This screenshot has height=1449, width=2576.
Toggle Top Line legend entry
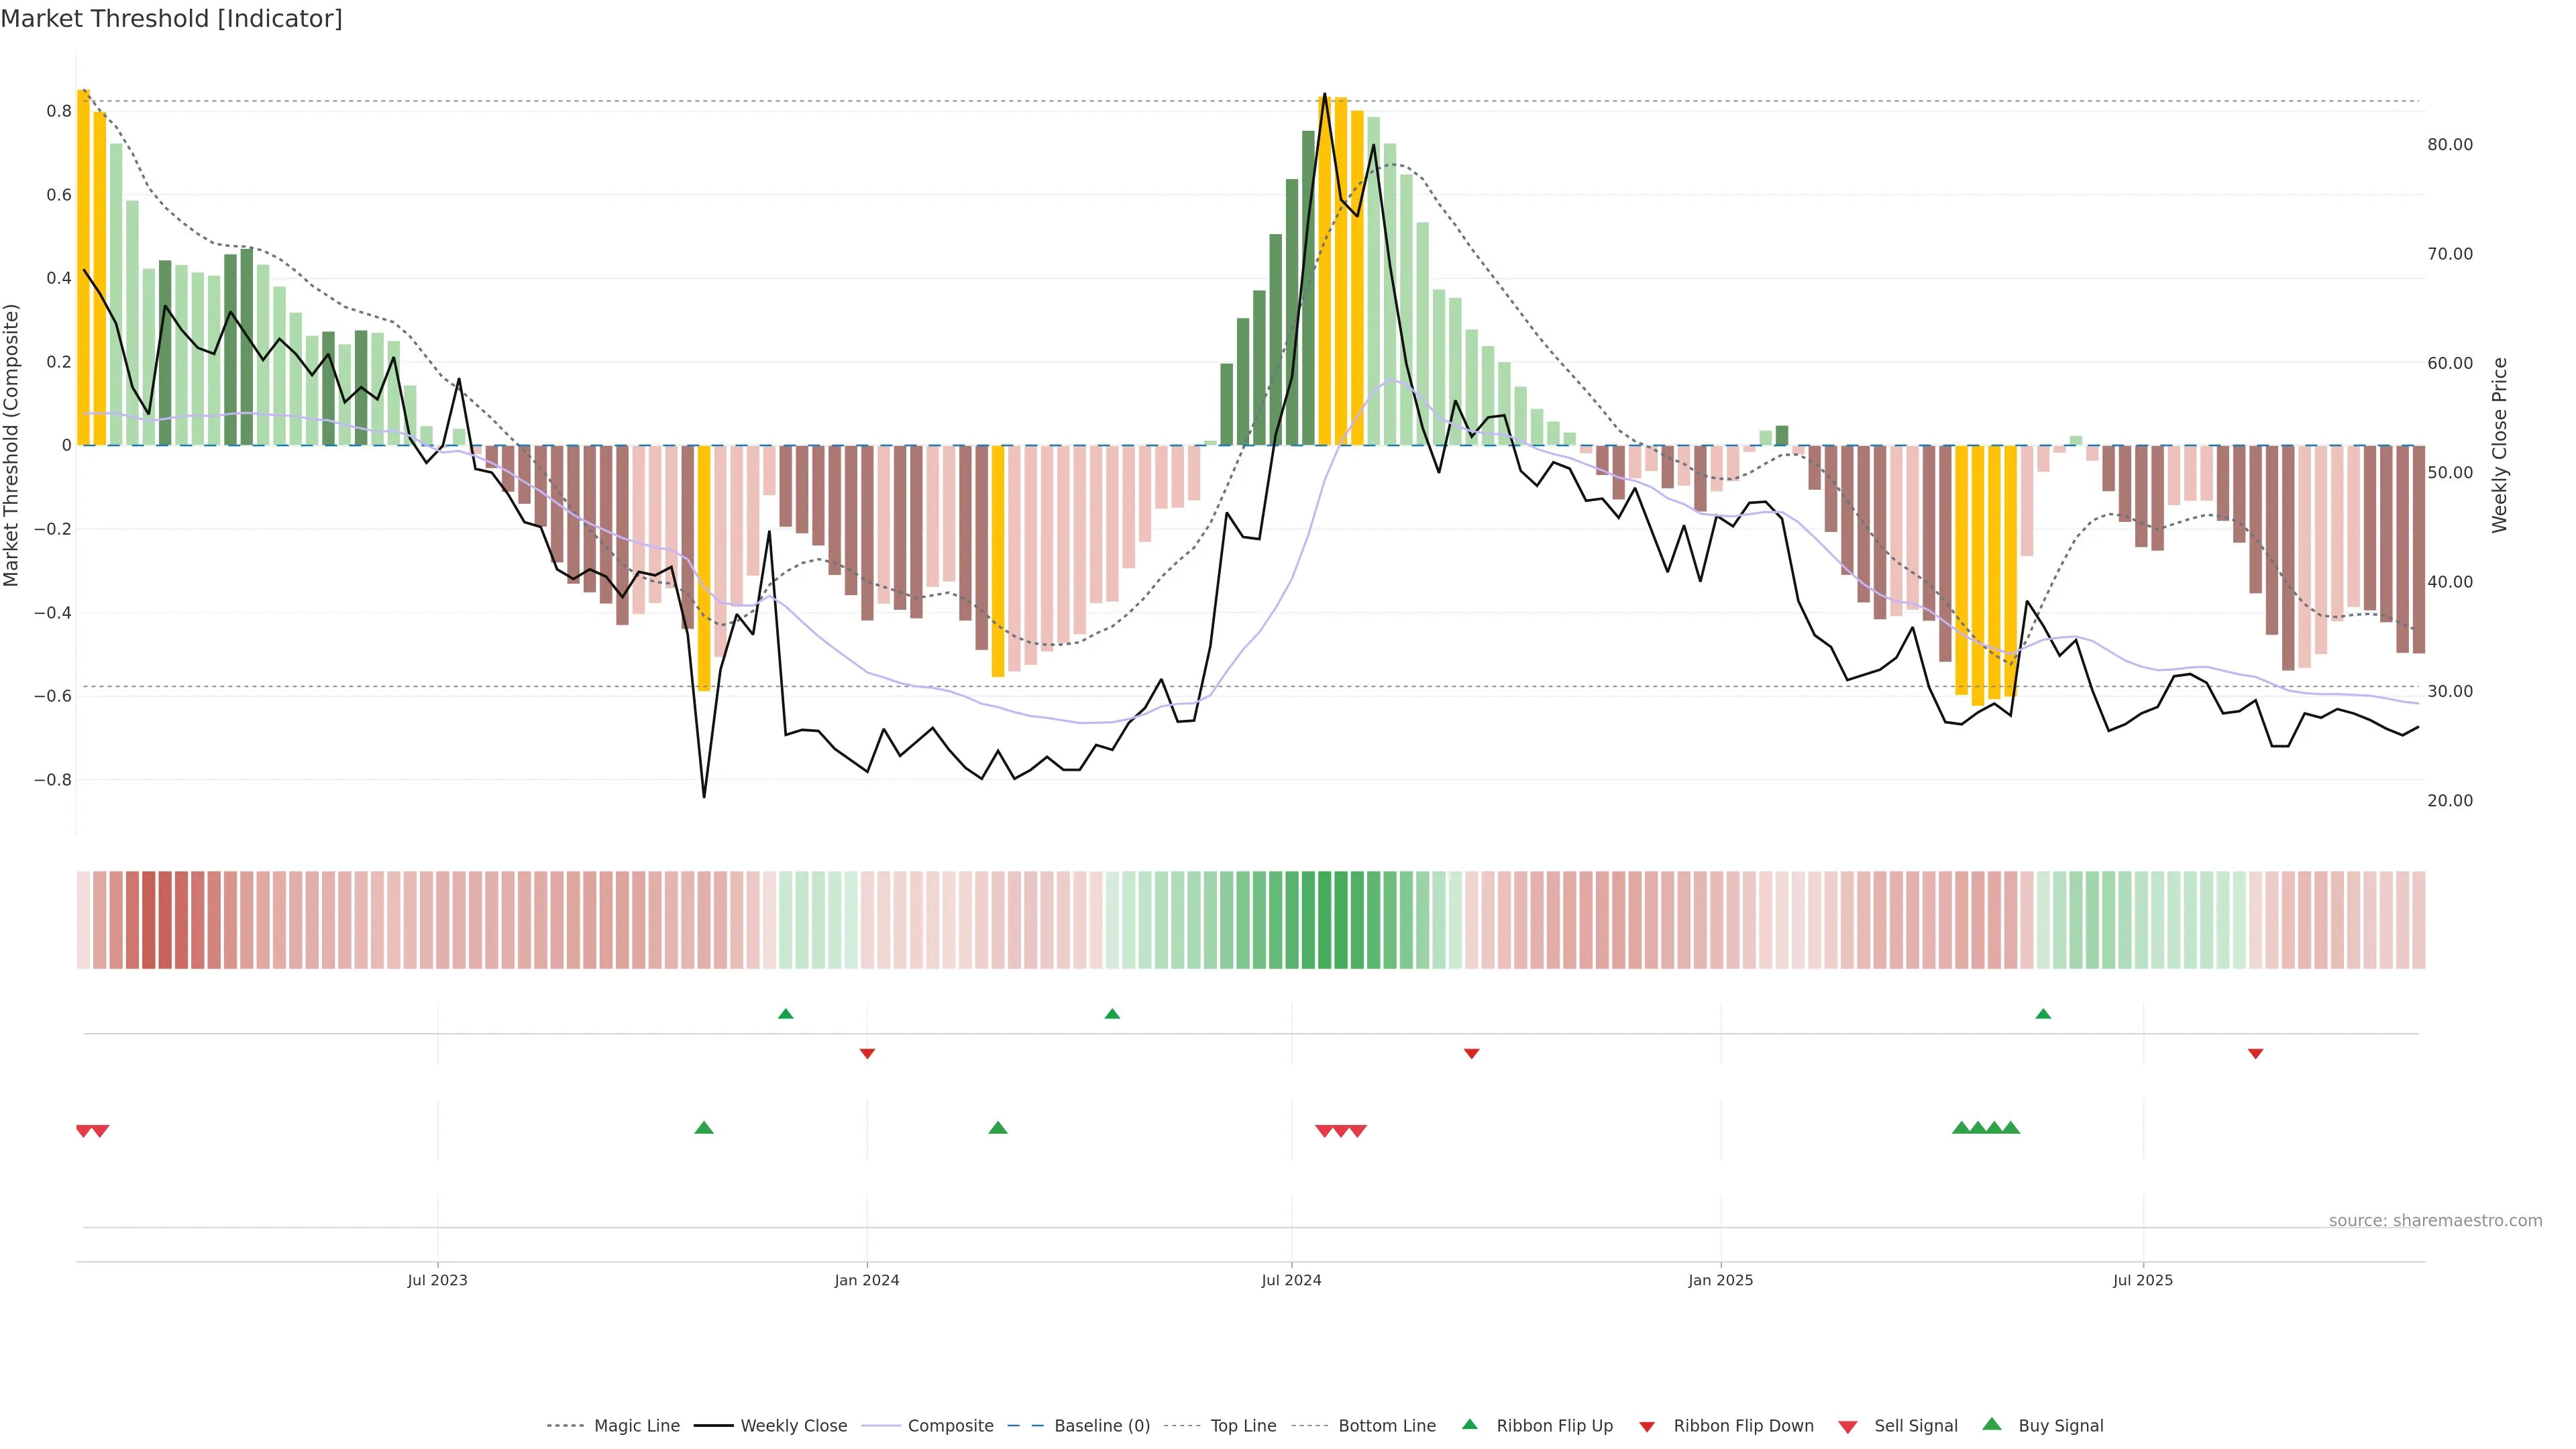[x=1243, y=1426]
